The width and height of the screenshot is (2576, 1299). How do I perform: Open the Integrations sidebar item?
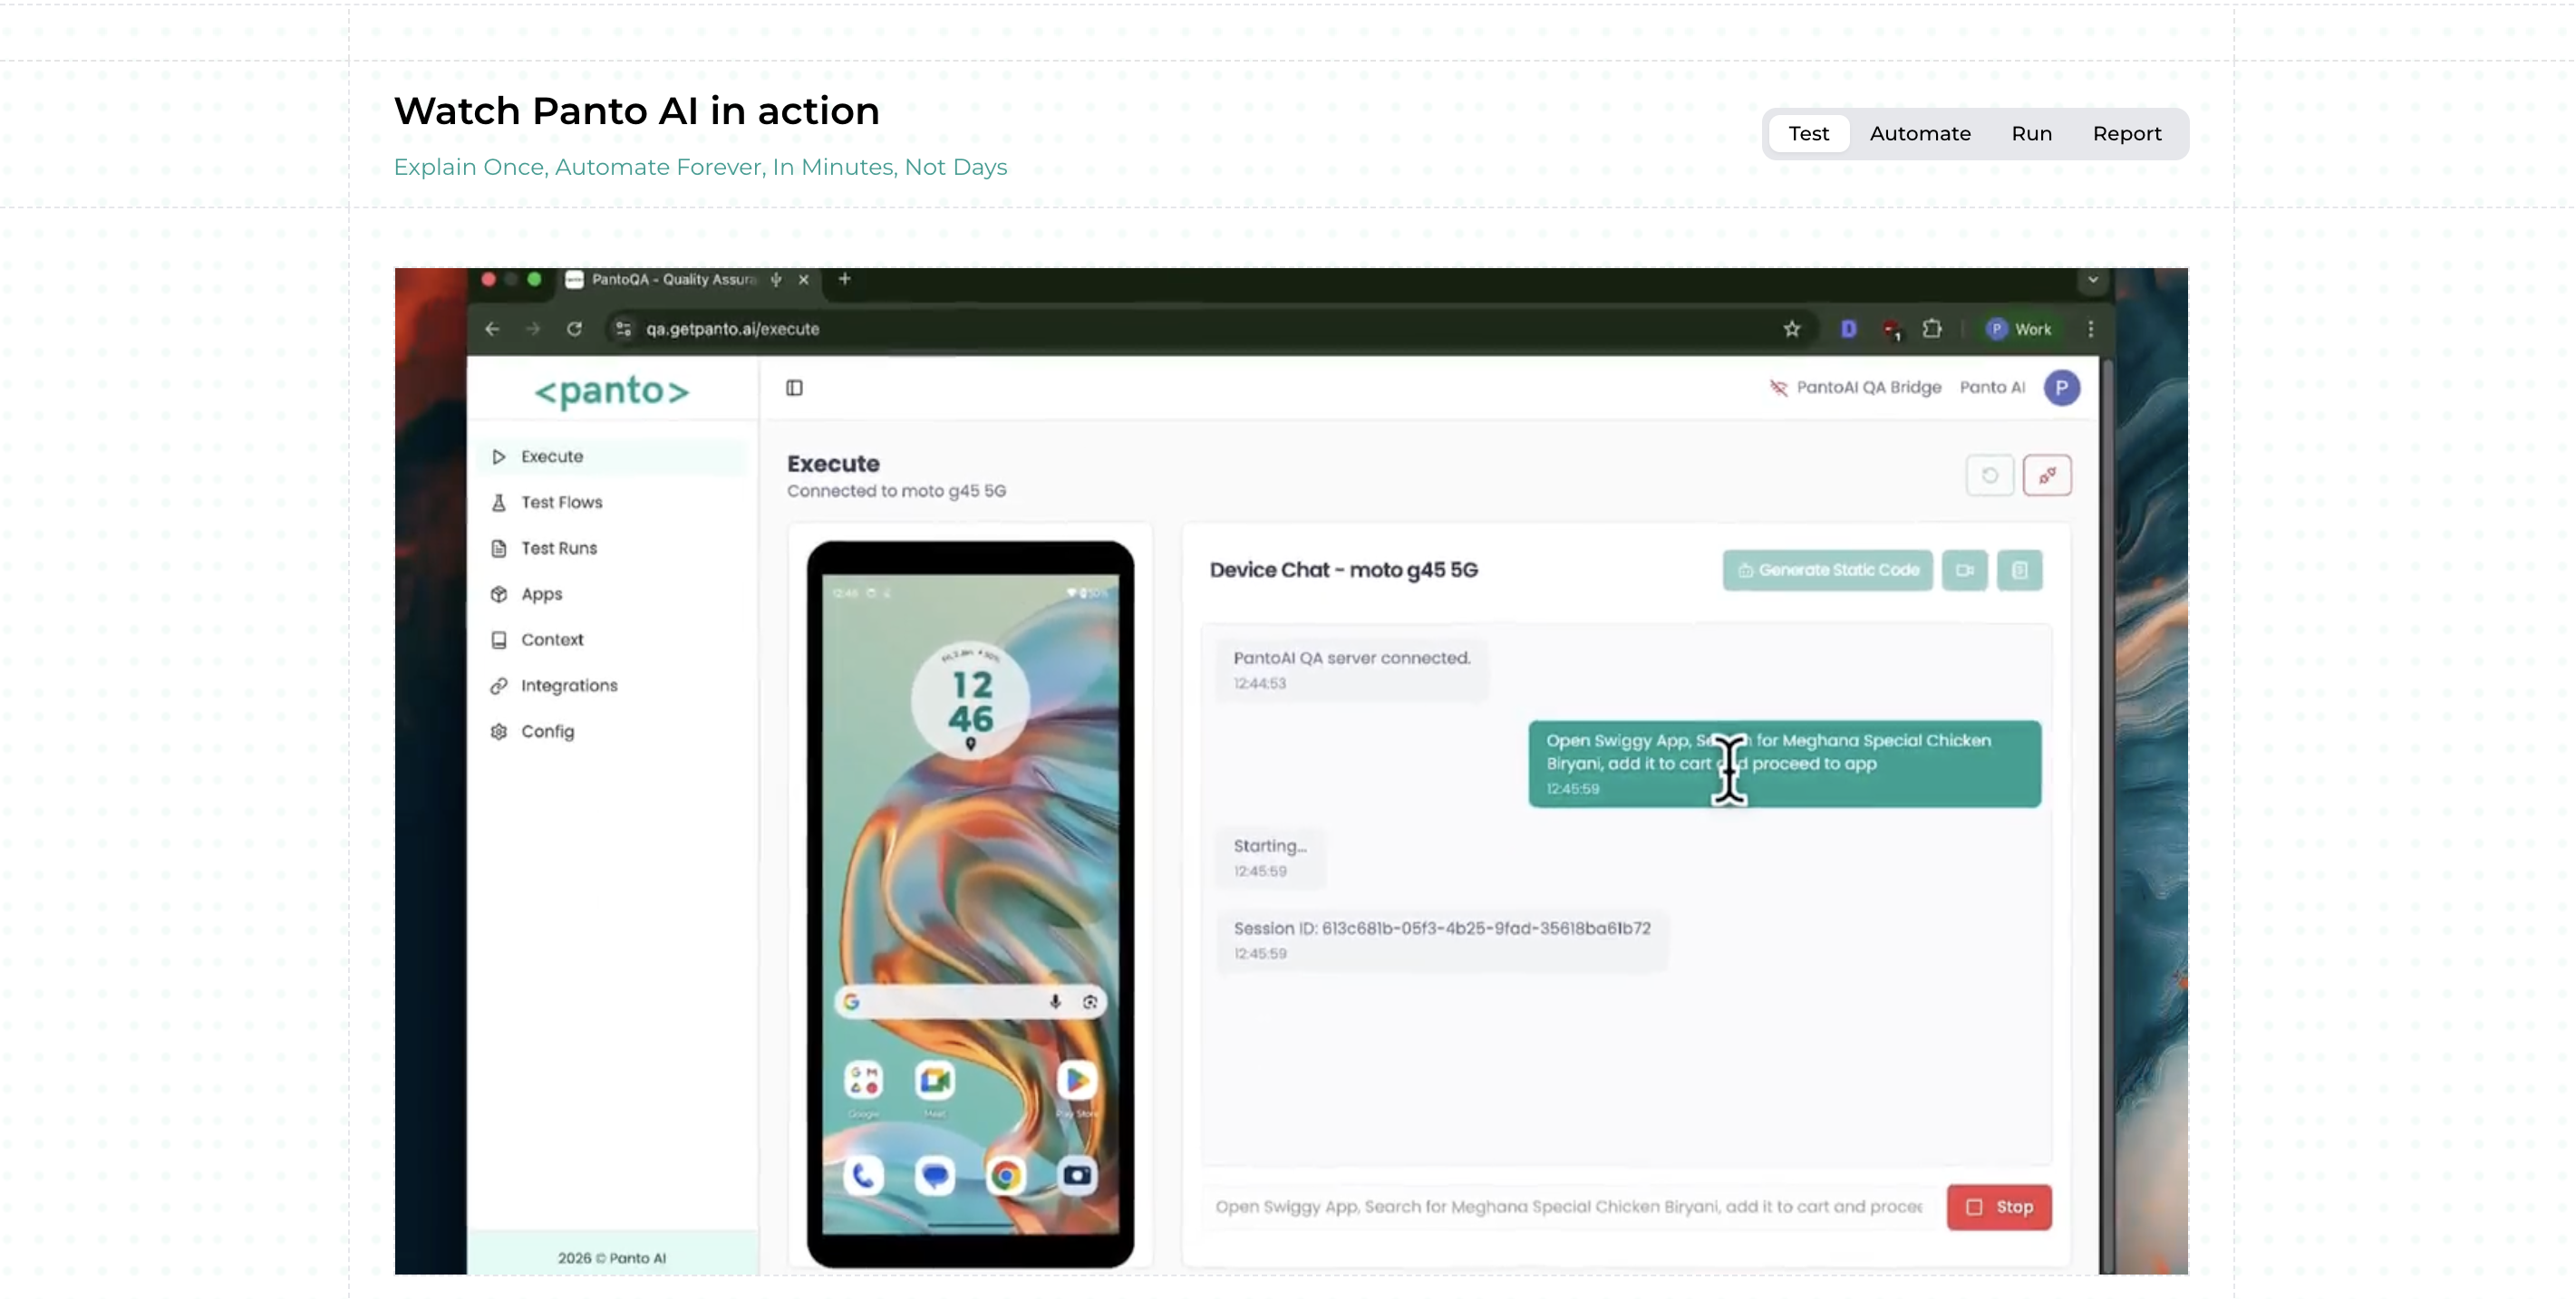(x=568, y=686)
